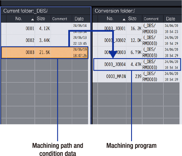Viewport: 182px width, 156px height.
Task: Click Comment header in Current folder panel
Action: click(61, 19)
